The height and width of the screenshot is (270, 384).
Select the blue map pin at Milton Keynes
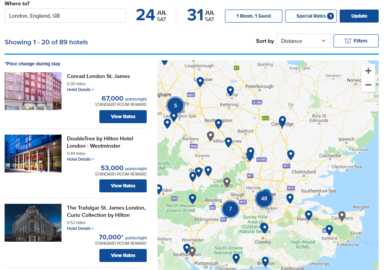tap(228, 142)
